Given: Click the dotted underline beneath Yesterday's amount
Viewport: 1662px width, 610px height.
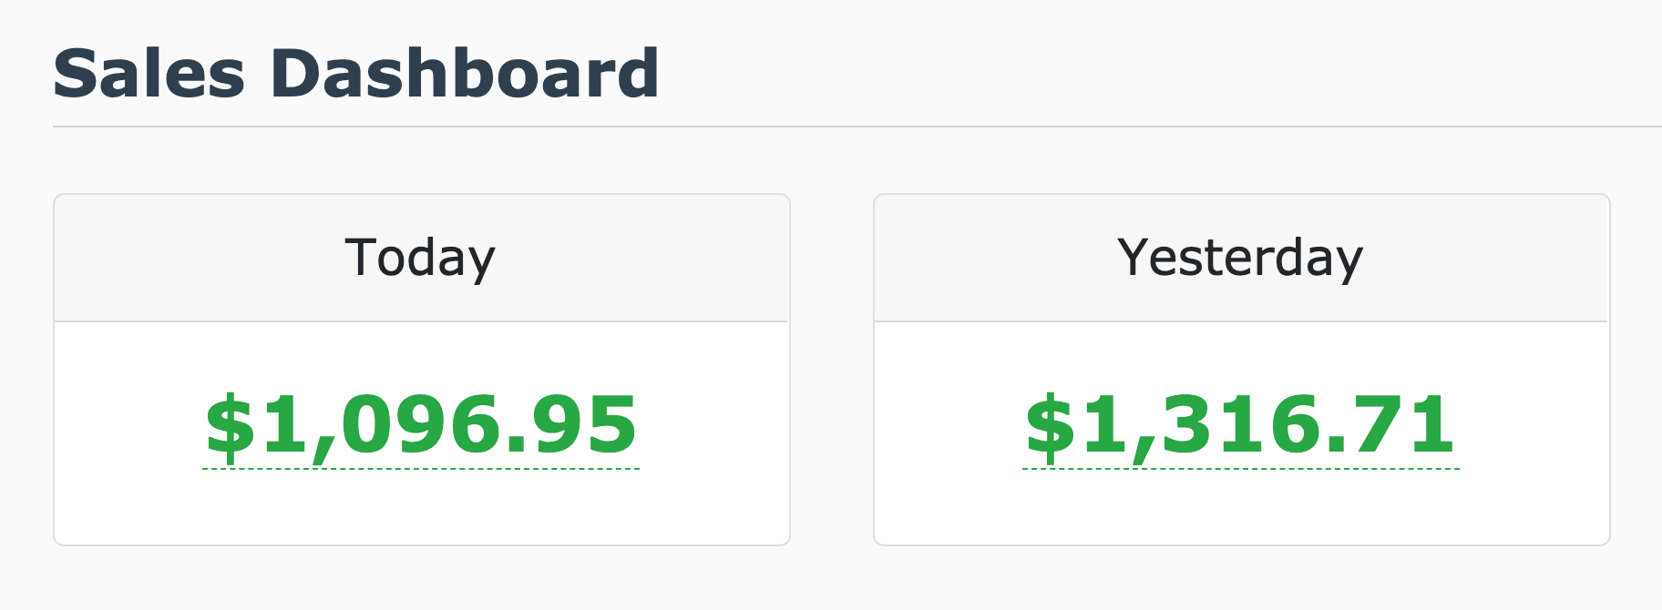Looking at the screenshot, I should (x=1240, y=469).
